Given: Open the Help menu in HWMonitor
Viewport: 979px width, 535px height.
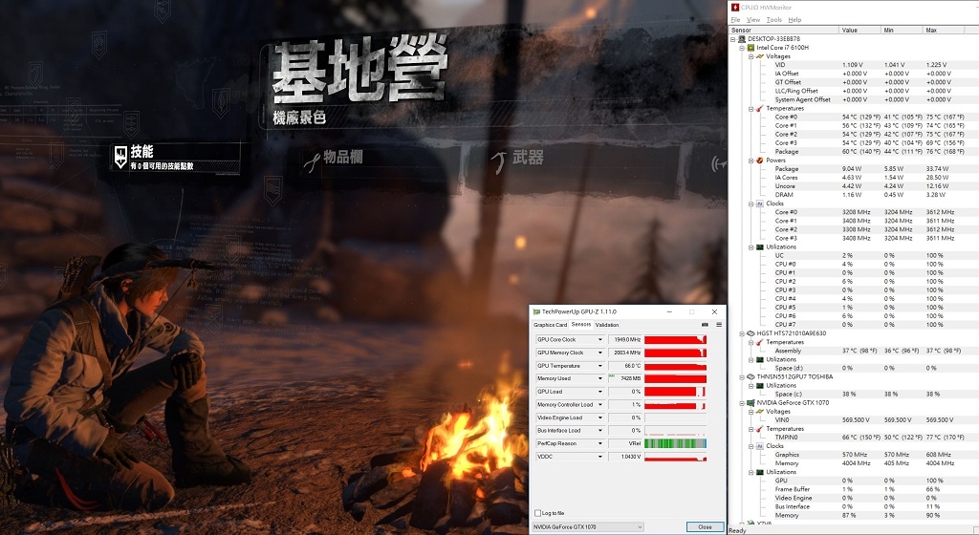Looking at the screenshot, I should pyautogui.click(x=794, y=20).
